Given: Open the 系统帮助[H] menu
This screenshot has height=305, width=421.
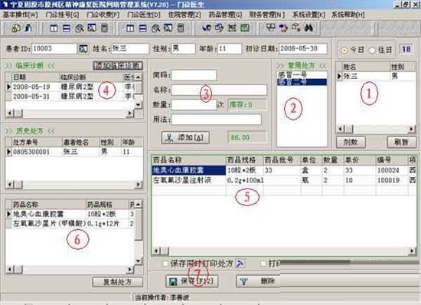Looking at the screenshot, I should click(348, 15).
